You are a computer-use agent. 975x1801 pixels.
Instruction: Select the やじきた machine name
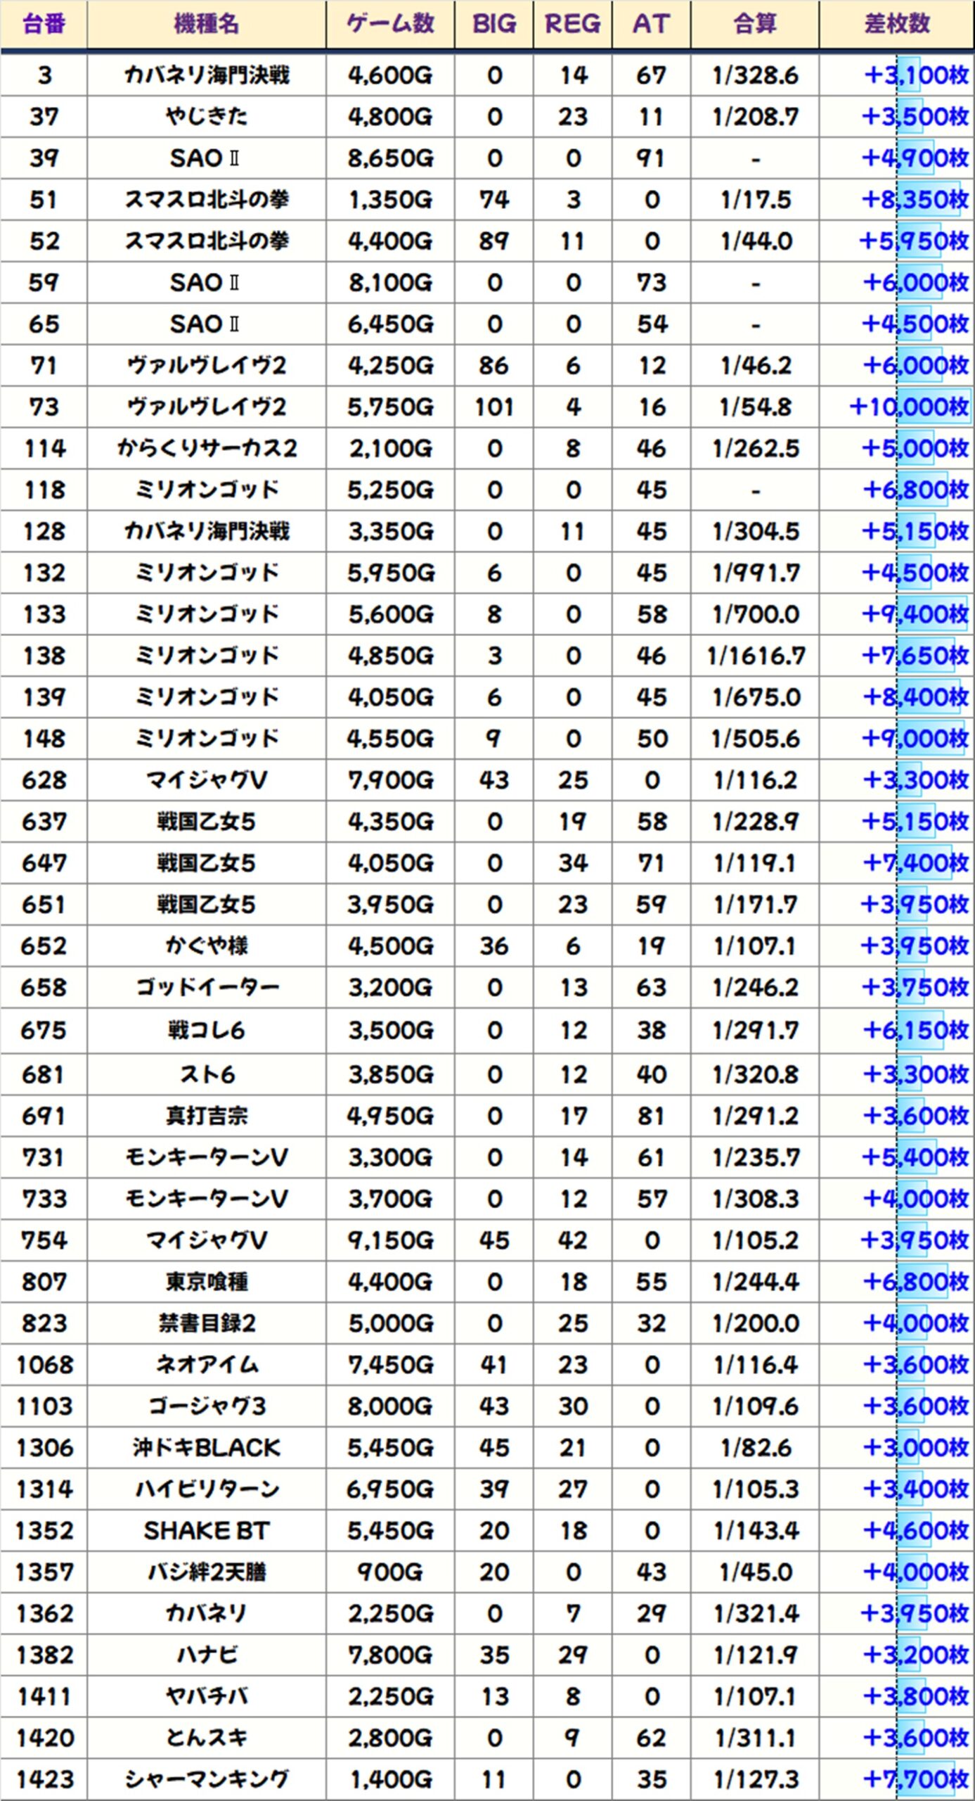click(207, 116)
